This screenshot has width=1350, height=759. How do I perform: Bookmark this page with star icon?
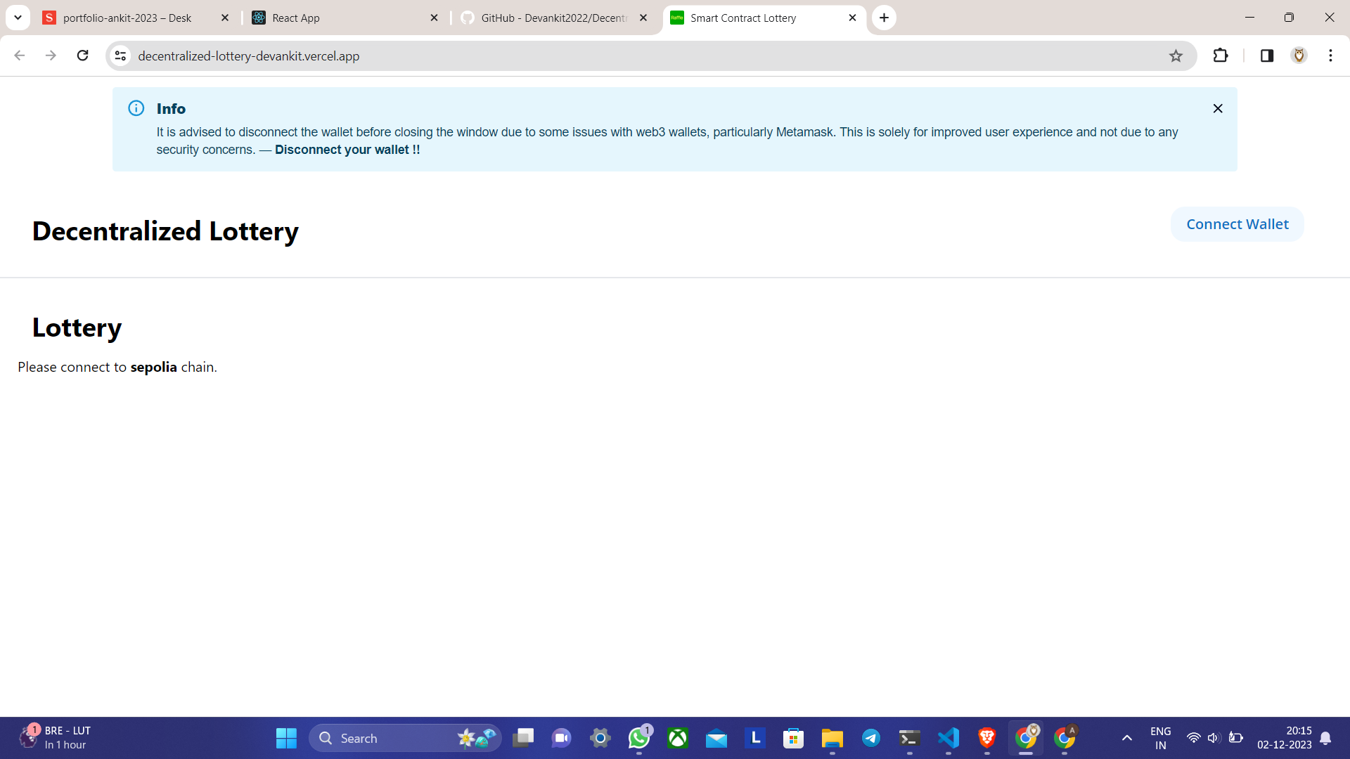point(1176,56)
